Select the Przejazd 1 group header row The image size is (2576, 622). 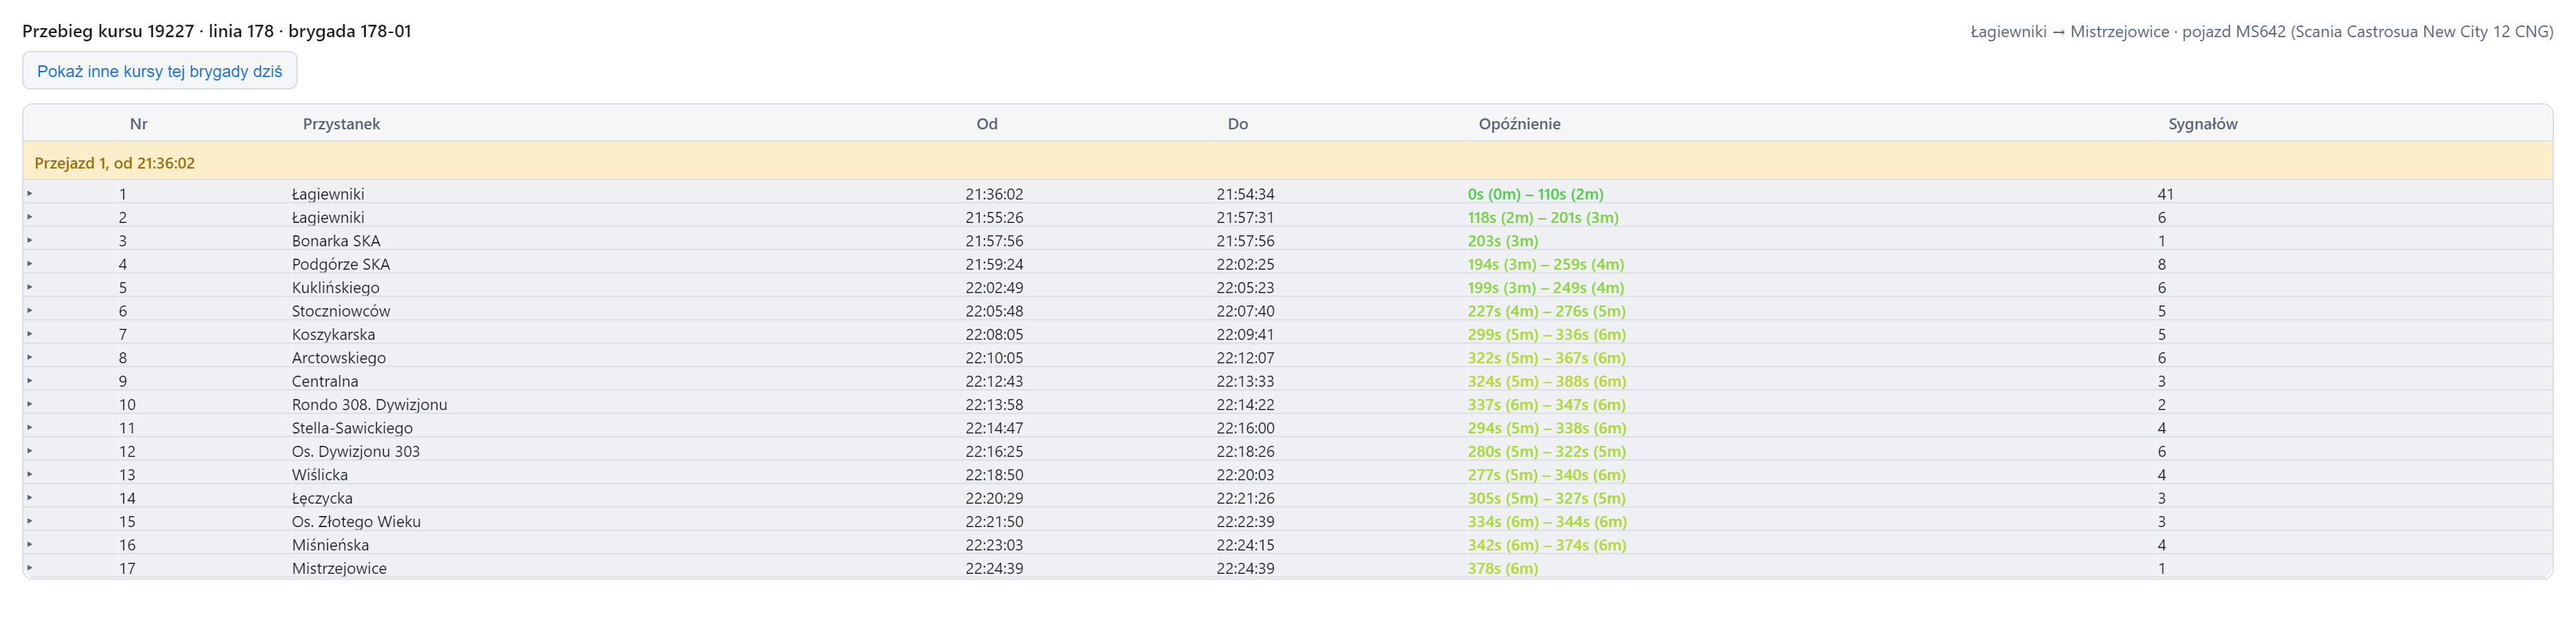coord(1288,162)
